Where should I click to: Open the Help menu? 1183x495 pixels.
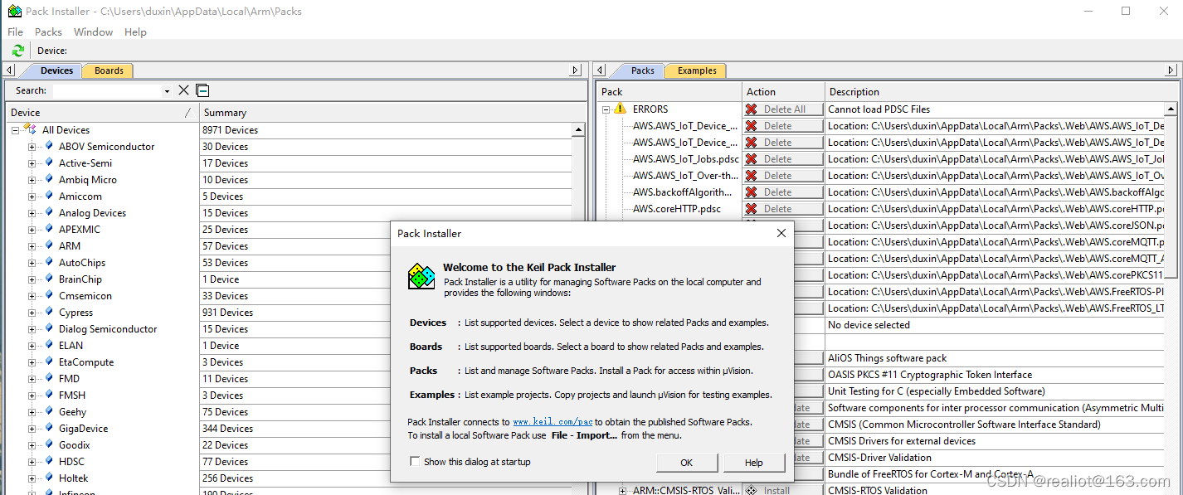click(x=135, y=32)
